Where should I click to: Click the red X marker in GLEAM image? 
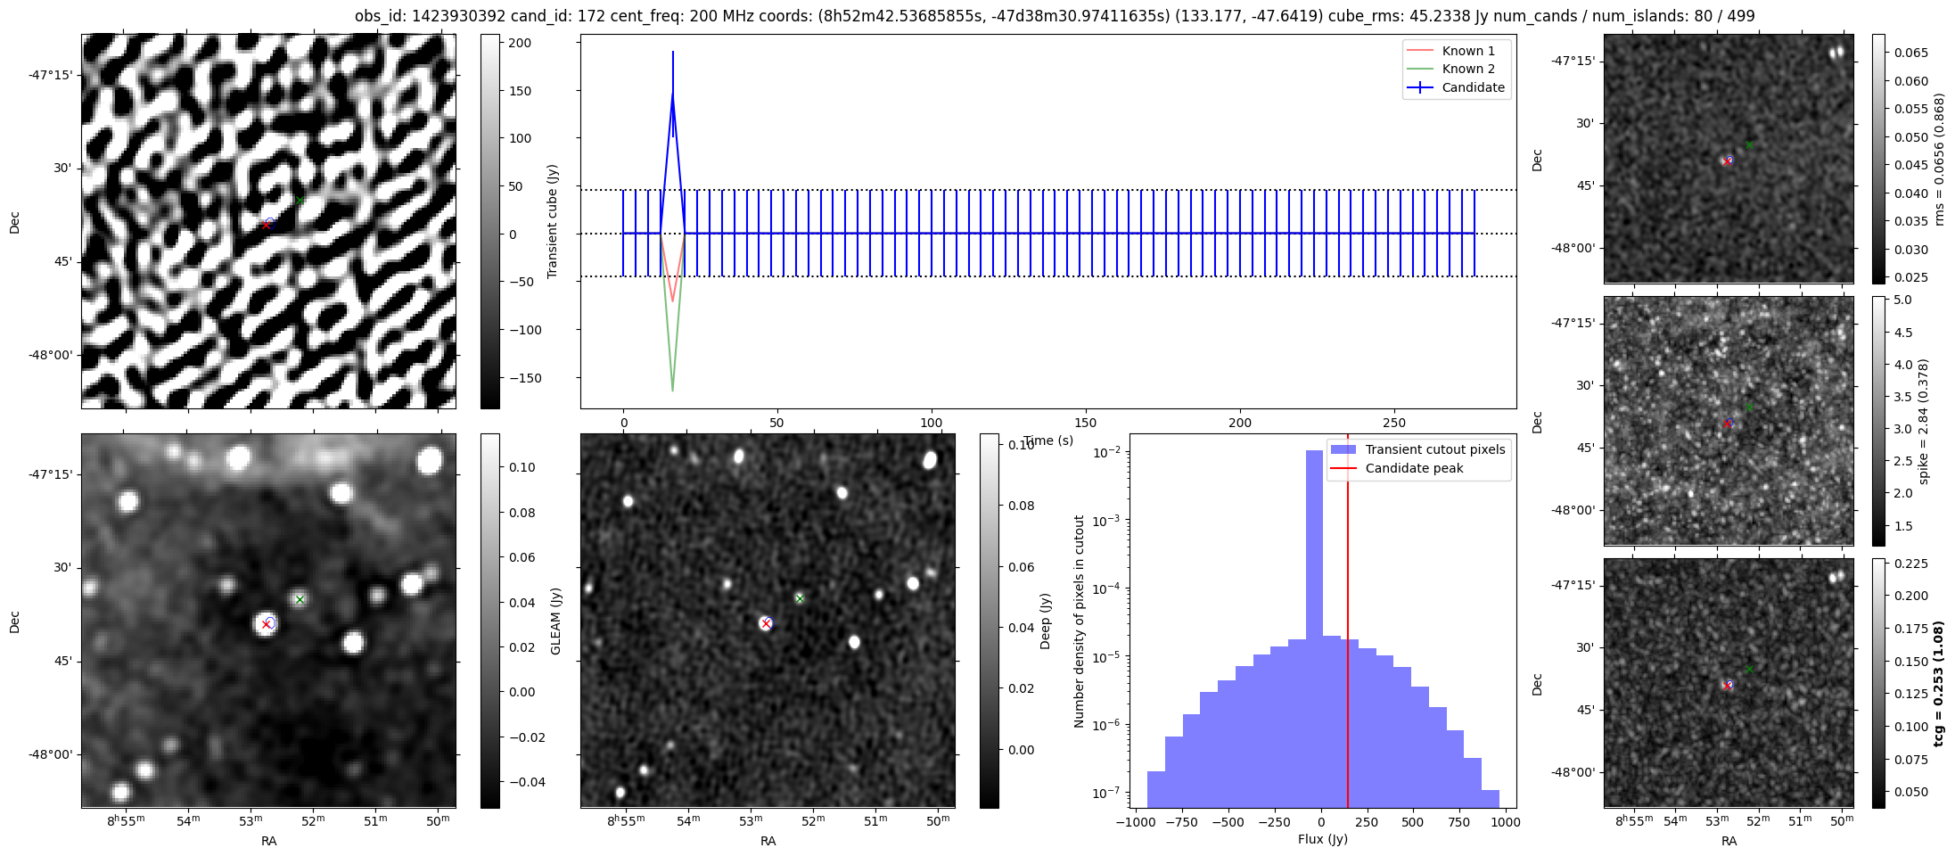pyautogui.click(x=266, y=625)
